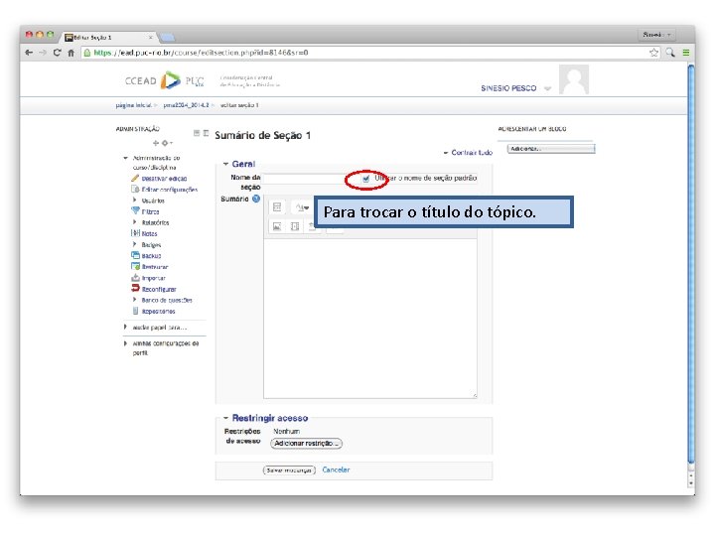Click Adicionar restrição button
The image size is (715, 536).
tap(306, 443)
